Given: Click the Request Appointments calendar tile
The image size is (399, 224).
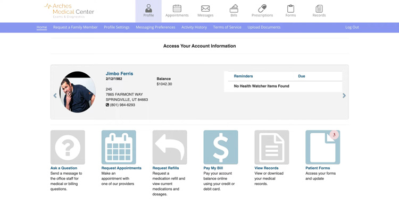Looking at the screenshot, I should tap(119, 148).
